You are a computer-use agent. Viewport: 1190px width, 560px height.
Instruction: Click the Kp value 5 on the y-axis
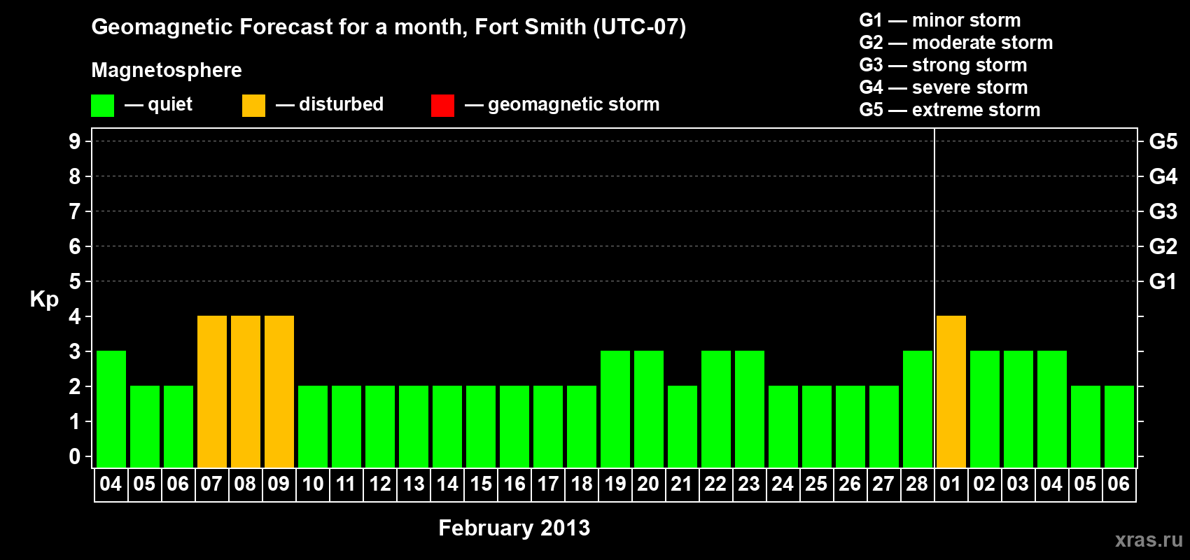tap(74, 281)
